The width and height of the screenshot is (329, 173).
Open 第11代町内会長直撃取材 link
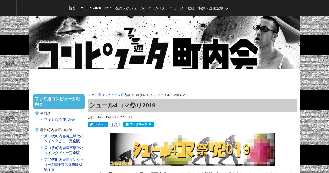click(x=64, y=150)
